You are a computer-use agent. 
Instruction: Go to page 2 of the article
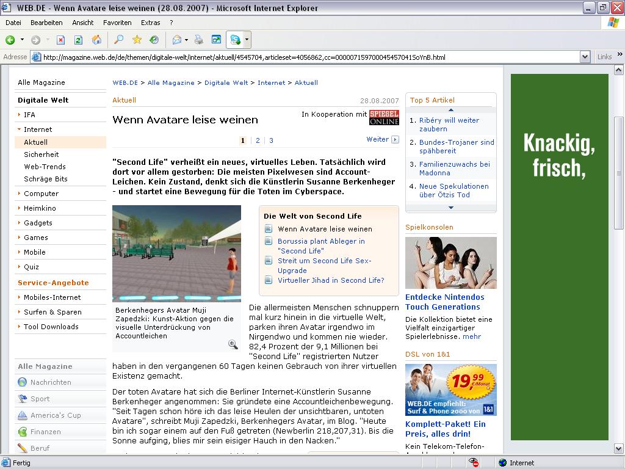258,140
